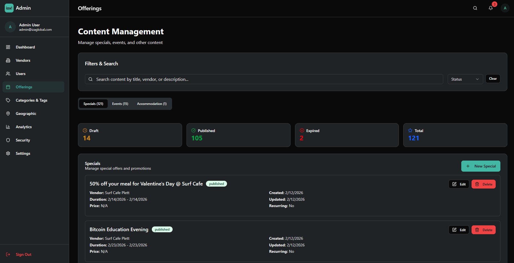Open the notifications bell

click(x=490, y=8)
